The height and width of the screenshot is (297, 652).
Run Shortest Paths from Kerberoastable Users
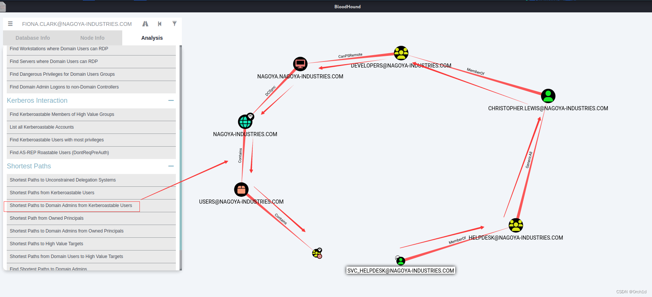(91, 193)
